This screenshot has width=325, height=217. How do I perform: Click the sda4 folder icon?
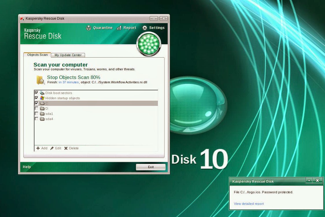42,119
